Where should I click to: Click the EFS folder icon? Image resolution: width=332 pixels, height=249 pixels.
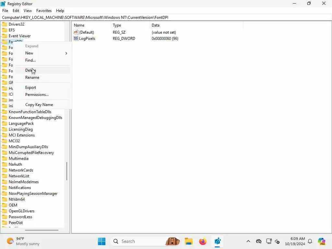pos(5,30)
